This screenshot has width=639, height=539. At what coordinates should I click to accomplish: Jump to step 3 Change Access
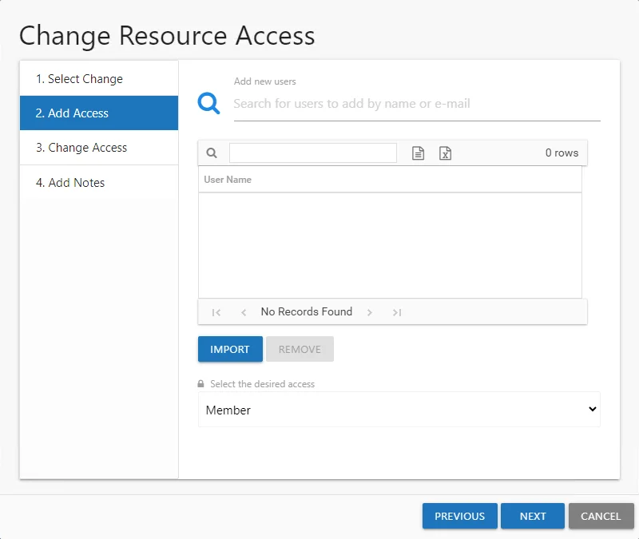coord(99,148)
